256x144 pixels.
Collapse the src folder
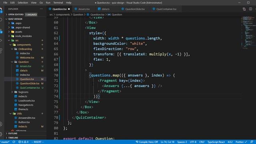pyautogui.click(x=17, y=40)
